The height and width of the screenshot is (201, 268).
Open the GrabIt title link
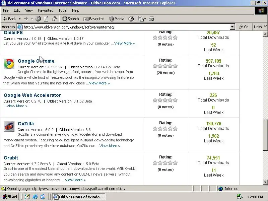pyautogui.click(x=11, y=158)
